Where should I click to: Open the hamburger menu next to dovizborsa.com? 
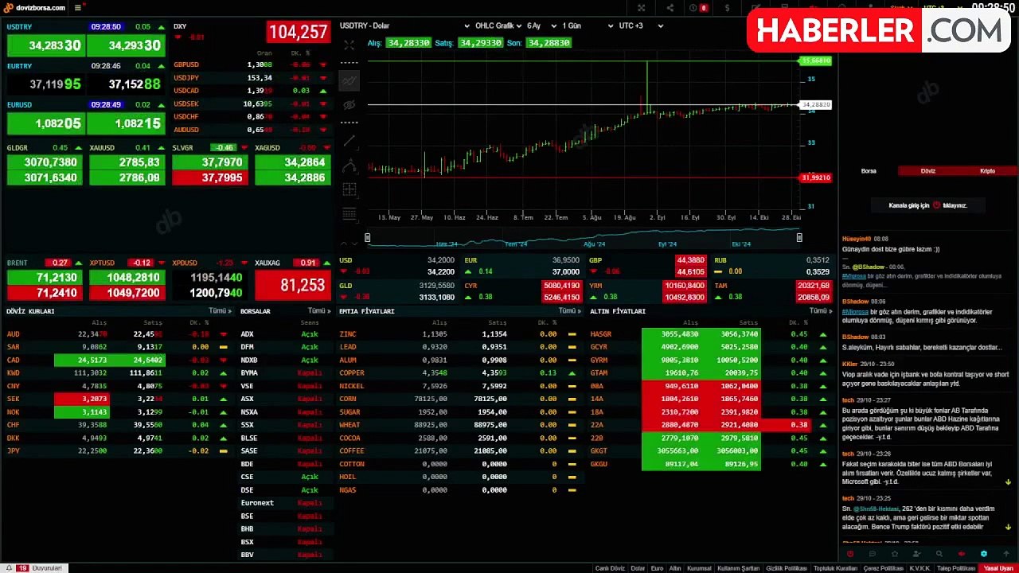(x=77, y=8)
